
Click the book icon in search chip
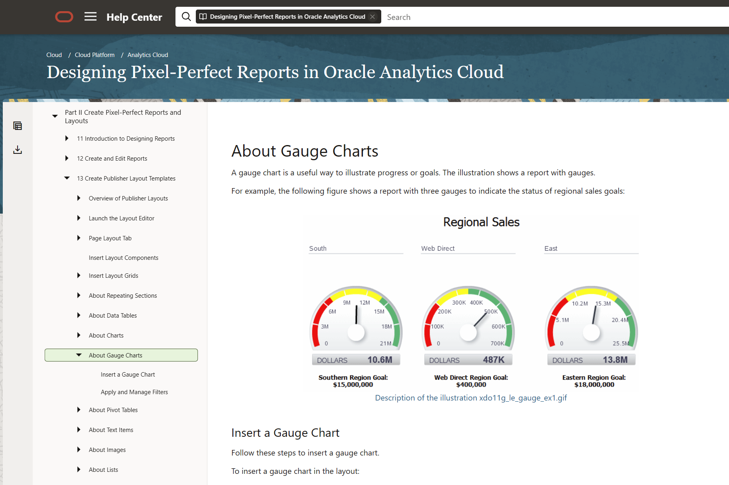point(203,17)
